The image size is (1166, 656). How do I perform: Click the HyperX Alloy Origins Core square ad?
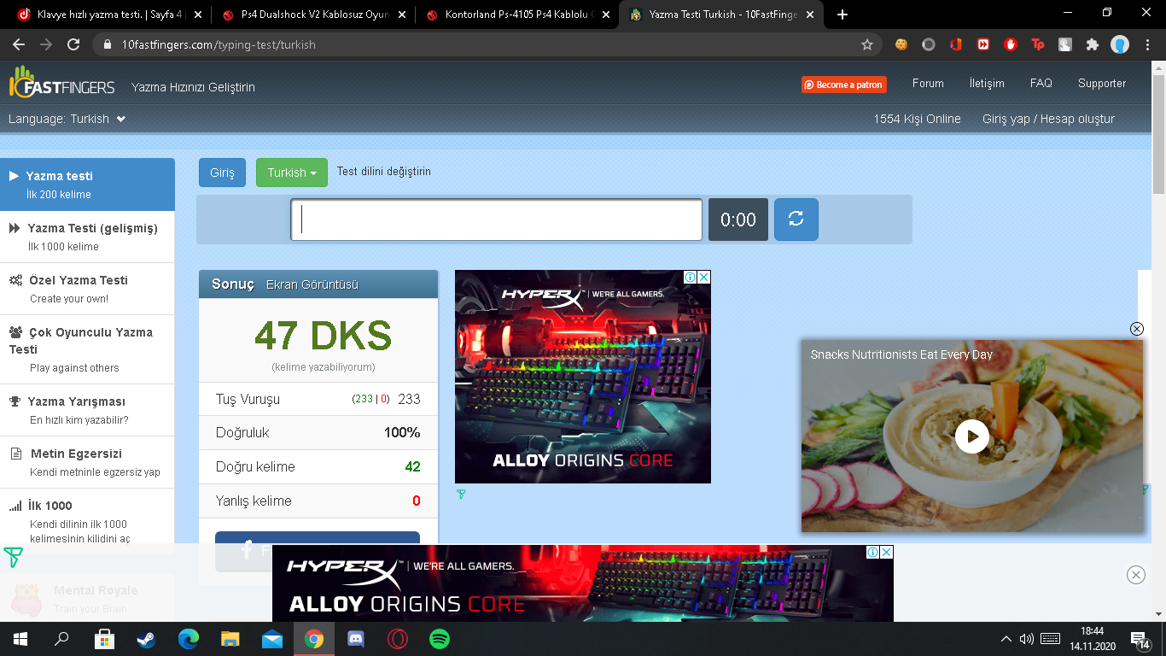click(583, 377)
